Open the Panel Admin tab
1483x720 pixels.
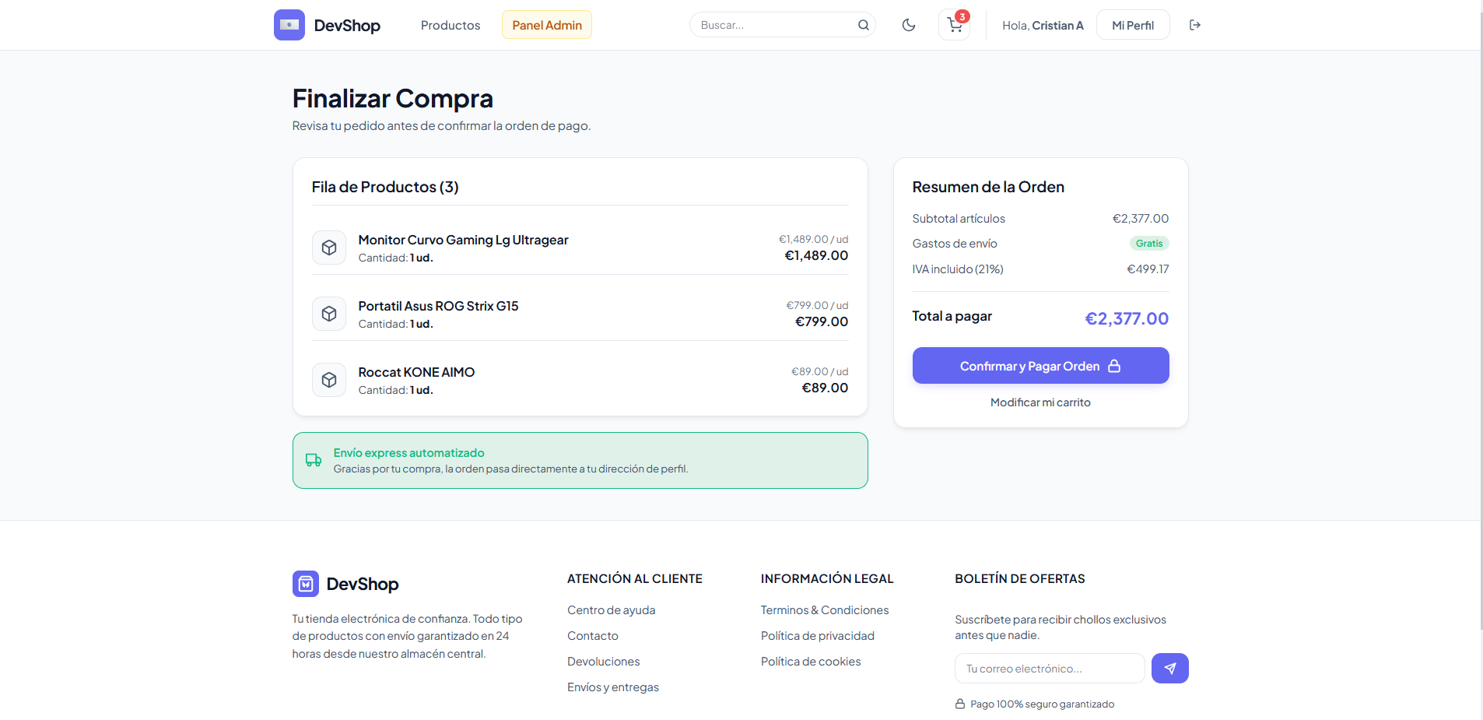point(547,25)
